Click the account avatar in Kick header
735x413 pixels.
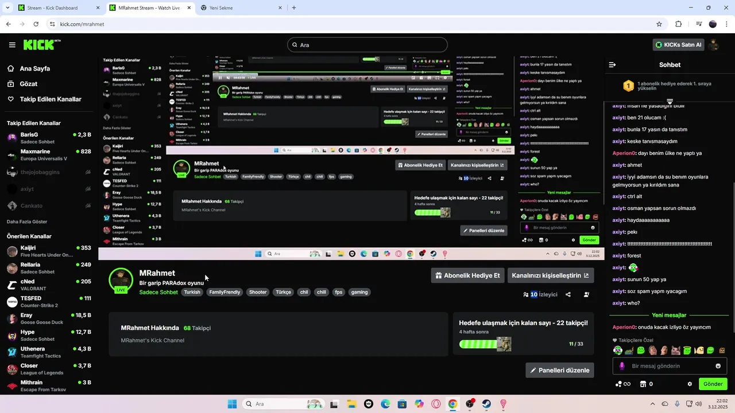714,45
